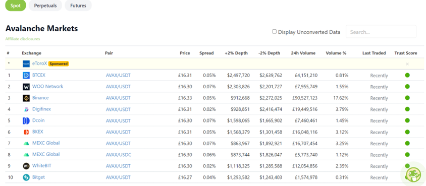Image resolution: width=426 pixels, height=186 pixels.
Task: Click the MEXC Global logo in the AVAX/USDT row
Action: [x=26, y=144]
